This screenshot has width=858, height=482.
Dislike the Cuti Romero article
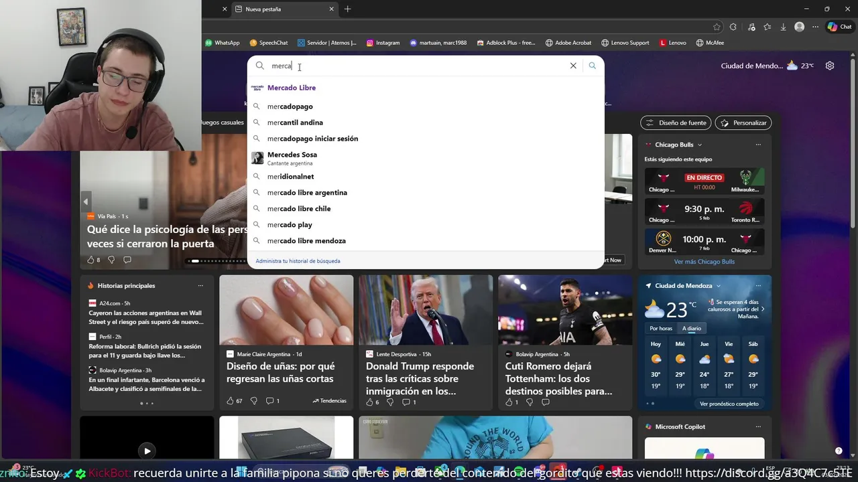coord(530,402)
